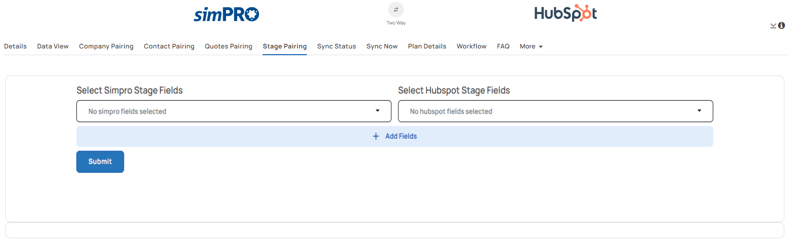This screenshot has height=250, width=792.
Task: Expand the Simpro Stage Fields dropdown
Action: coord(234,111)
